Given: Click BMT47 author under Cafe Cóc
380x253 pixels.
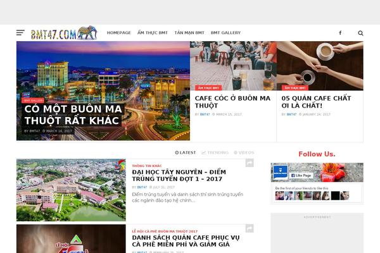Looking at the screenshot, I should coord(205,114).
